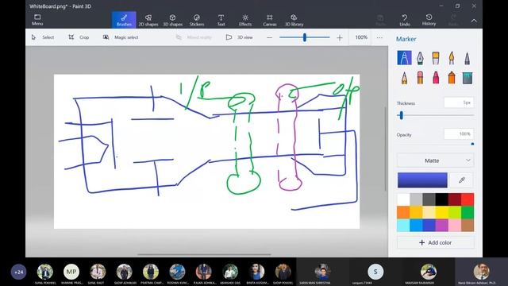Activate Magic select
Viewport: 508px width, 286px height.
121,37
